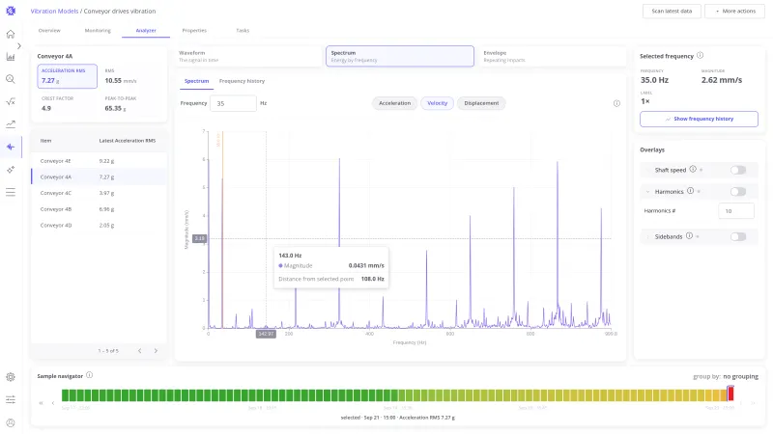Select the Frequency history sub-tab
The width and height of the screenshot is (773, 434).
pyautogui.click(x=243, y=81)
